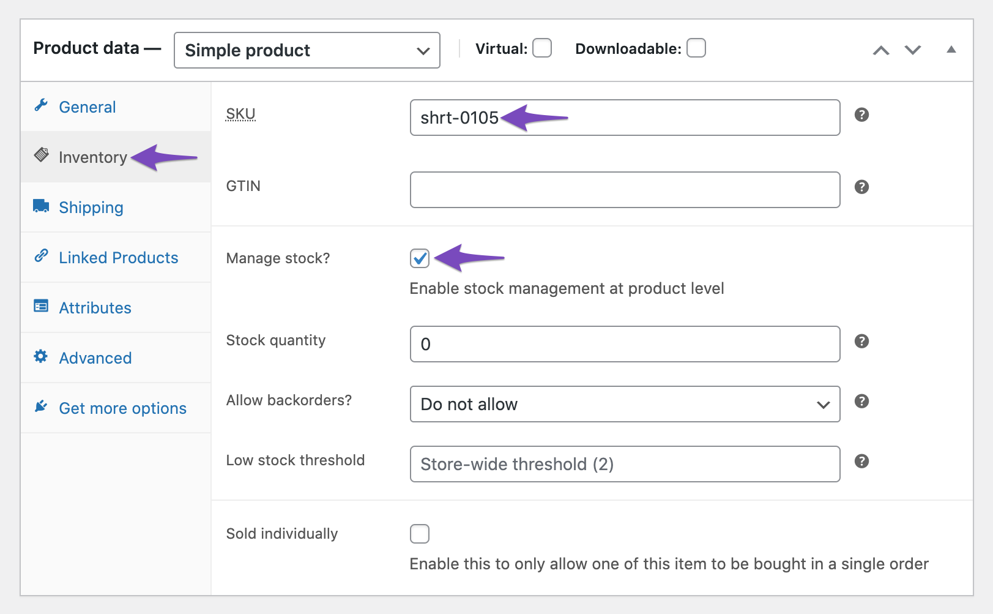This screenshot has width=993, height=614.
Task: Click the 'Product data —' heading
Action: click(x=97, y=48)
